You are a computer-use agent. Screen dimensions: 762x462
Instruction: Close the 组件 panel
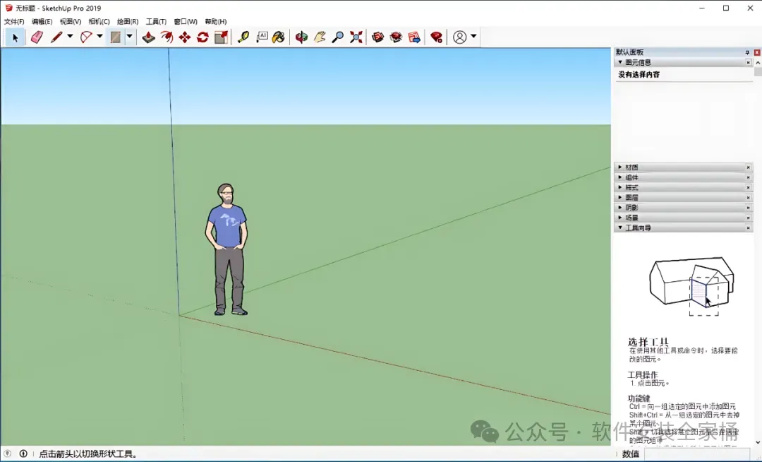pyautogui.click(x=749, y=177)
